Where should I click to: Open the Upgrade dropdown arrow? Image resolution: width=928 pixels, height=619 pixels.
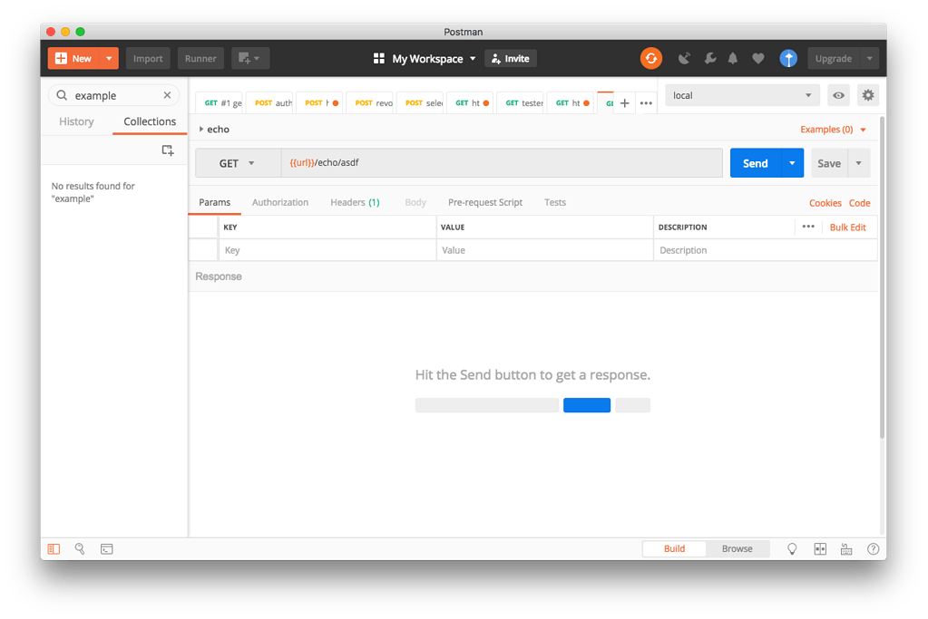(869, 59)
